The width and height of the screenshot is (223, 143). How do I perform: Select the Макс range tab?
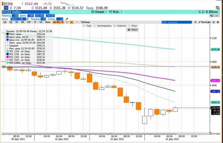coord(48,22)
